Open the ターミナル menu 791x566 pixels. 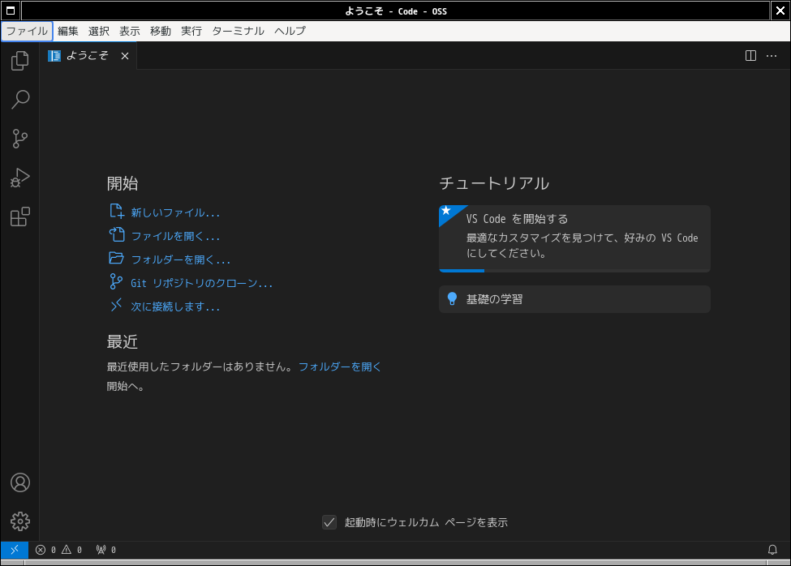(x=238, y=31)
